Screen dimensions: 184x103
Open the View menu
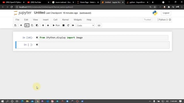click(35, 20)
